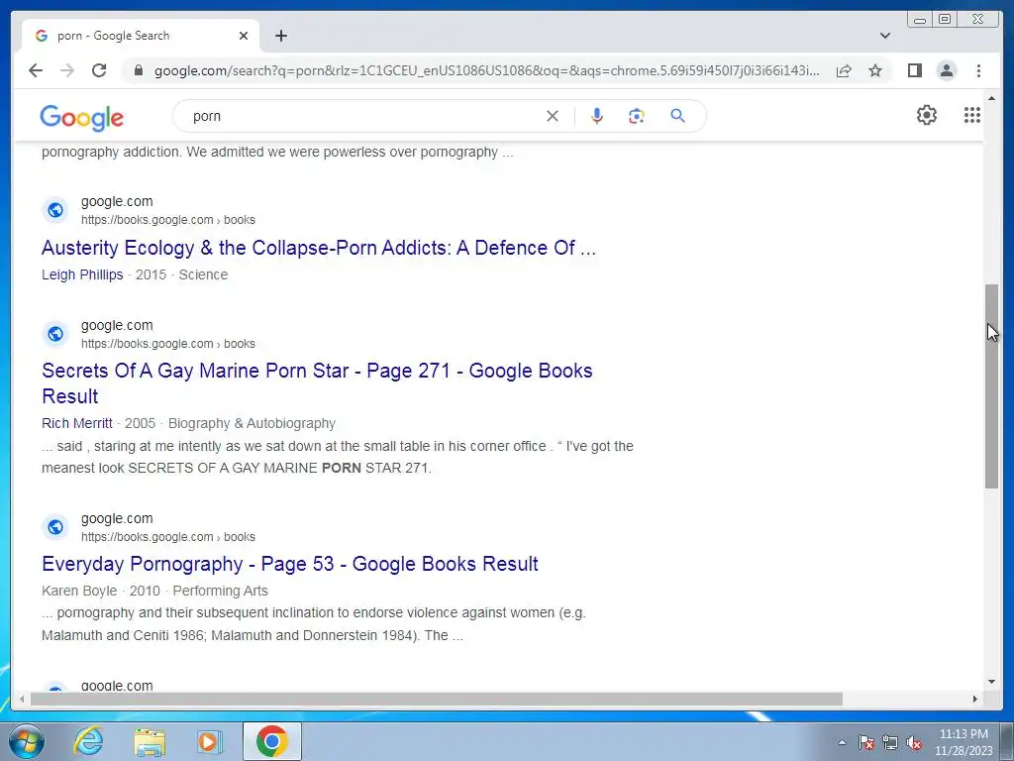
Task: Click the Chrome taskbar button
Action: point(272,741)
